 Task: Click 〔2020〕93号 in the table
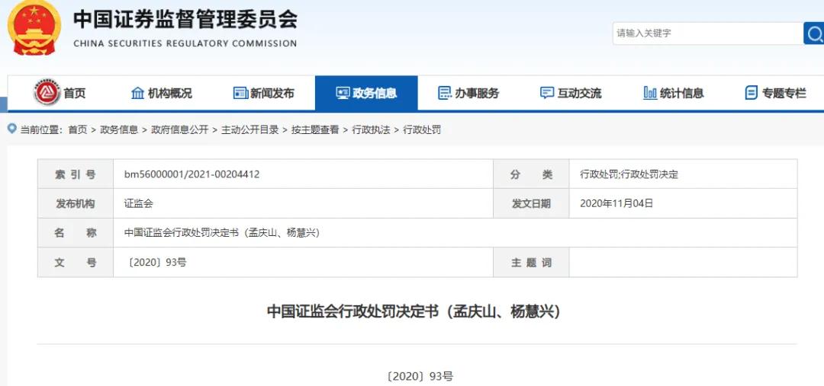[156, 262]
